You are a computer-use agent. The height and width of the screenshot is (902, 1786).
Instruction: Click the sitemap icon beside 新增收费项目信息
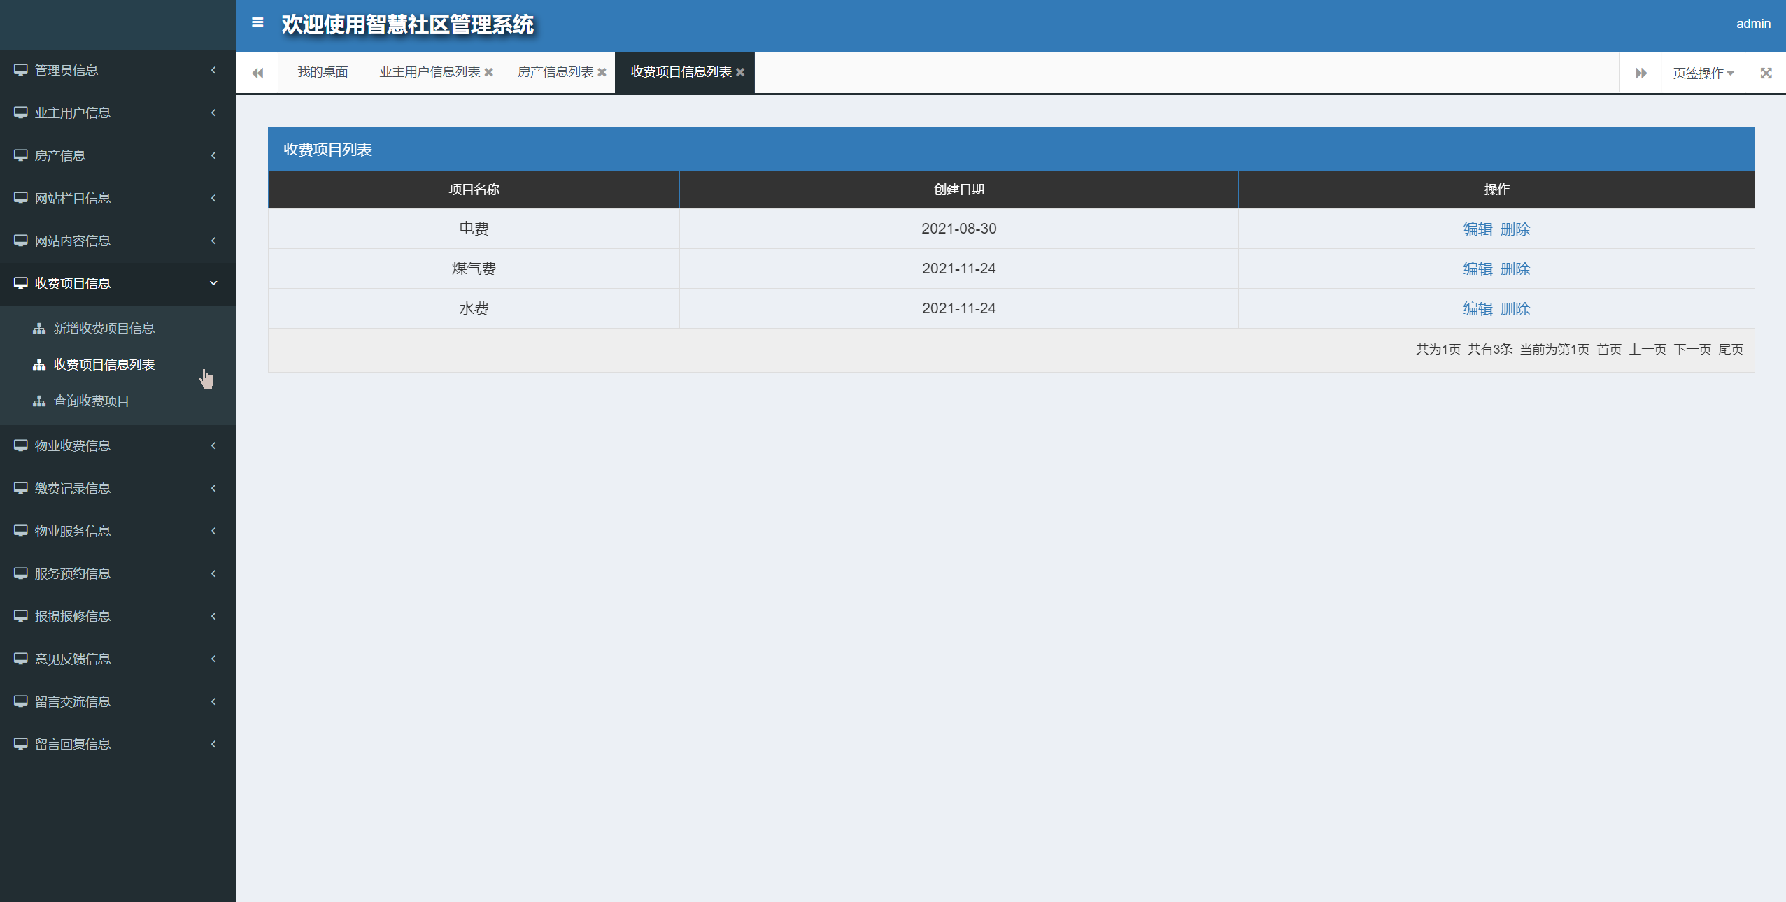39,328
